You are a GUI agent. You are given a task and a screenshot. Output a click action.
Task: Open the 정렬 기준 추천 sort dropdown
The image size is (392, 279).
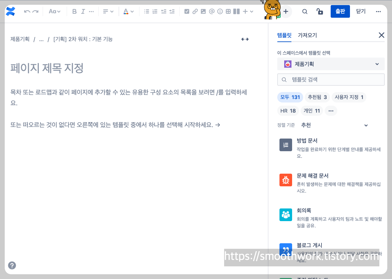pyautogui.click(x=335, y=125)
